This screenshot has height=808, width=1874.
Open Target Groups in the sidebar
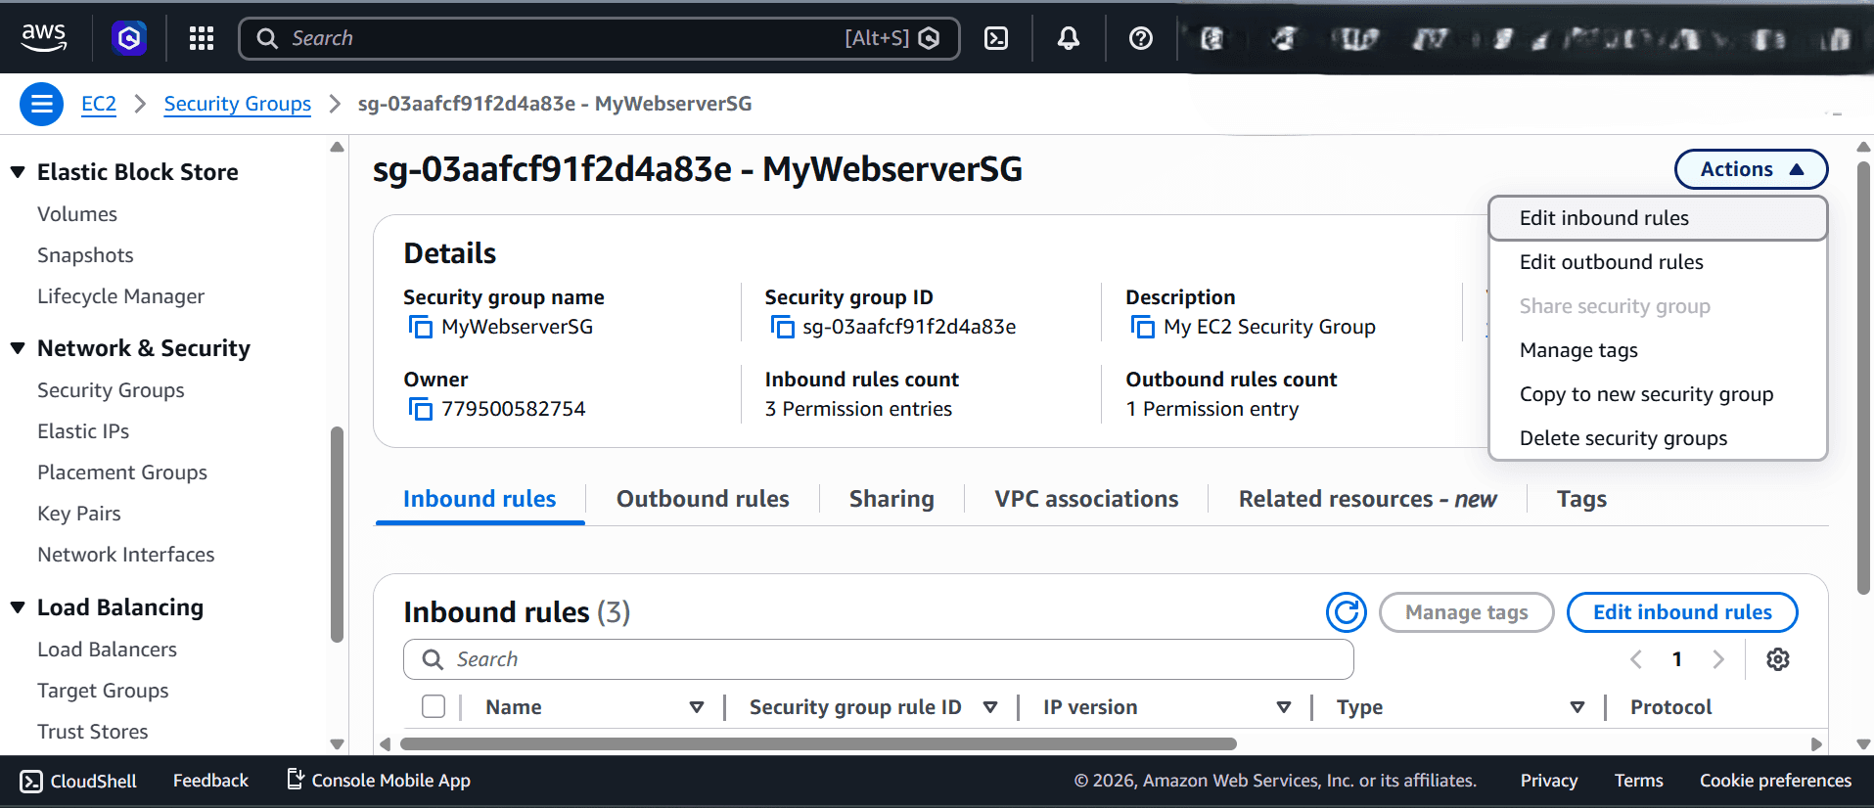(103, 691)
